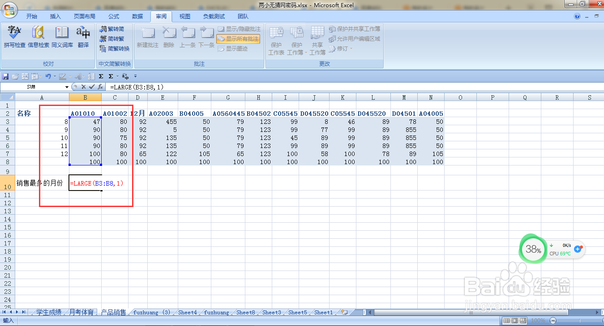This screenshot has height=326, width=604.
Task: Open the 开始 ribbon tab
Action: point(32,17)
